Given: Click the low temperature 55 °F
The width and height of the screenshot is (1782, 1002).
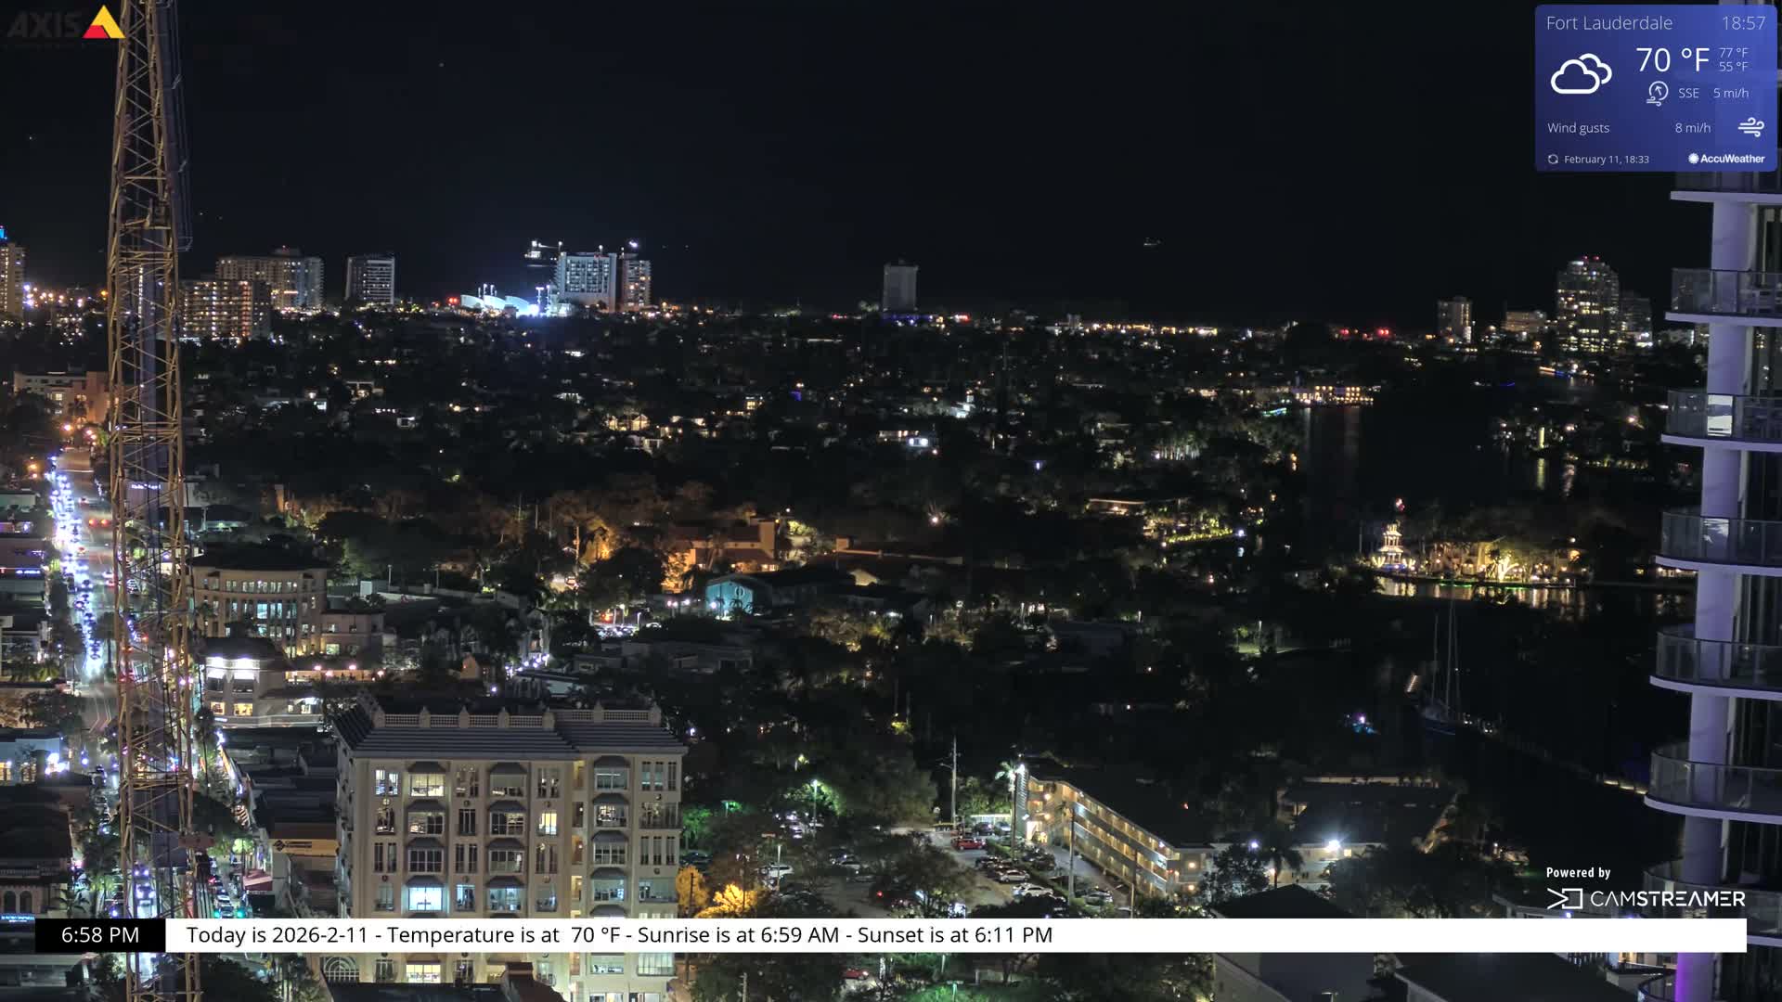Looking at the screenshot, I should point(1733,67).
